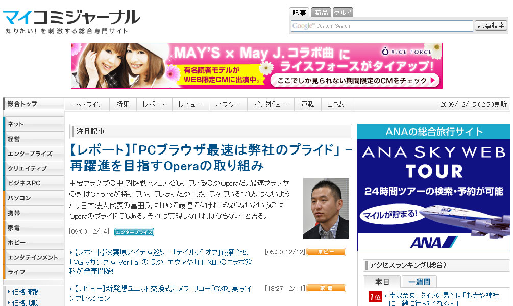Open the リコー GXR camera review link
The height and width of the screenshot is (306, 513).
tap(160, 293)
